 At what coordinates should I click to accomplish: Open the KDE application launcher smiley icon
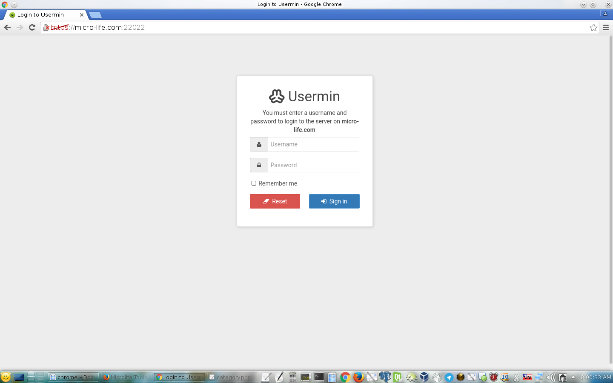(x=6, y=377)
